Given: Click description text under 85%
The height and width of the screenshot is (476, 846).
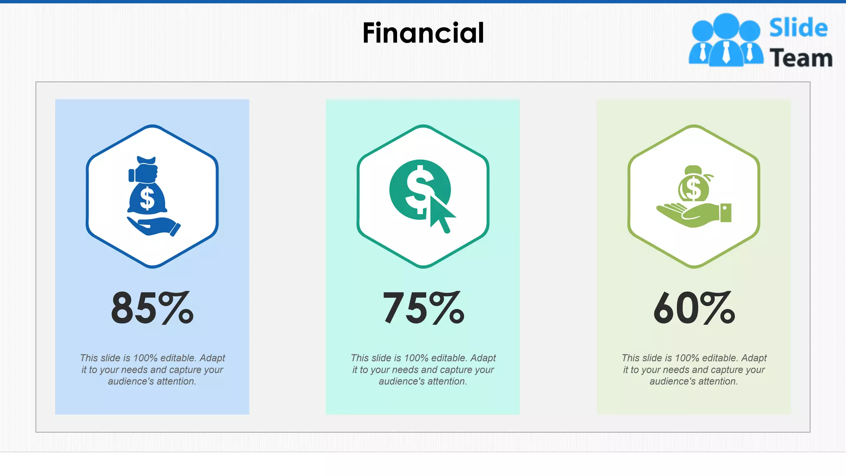Looking at the screenshot, I should pyautogui.click(x=152, y=369).
